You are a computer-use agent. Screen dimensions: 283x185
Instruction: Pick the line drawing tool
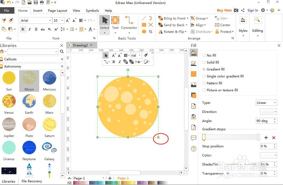(x=144, y=18)
